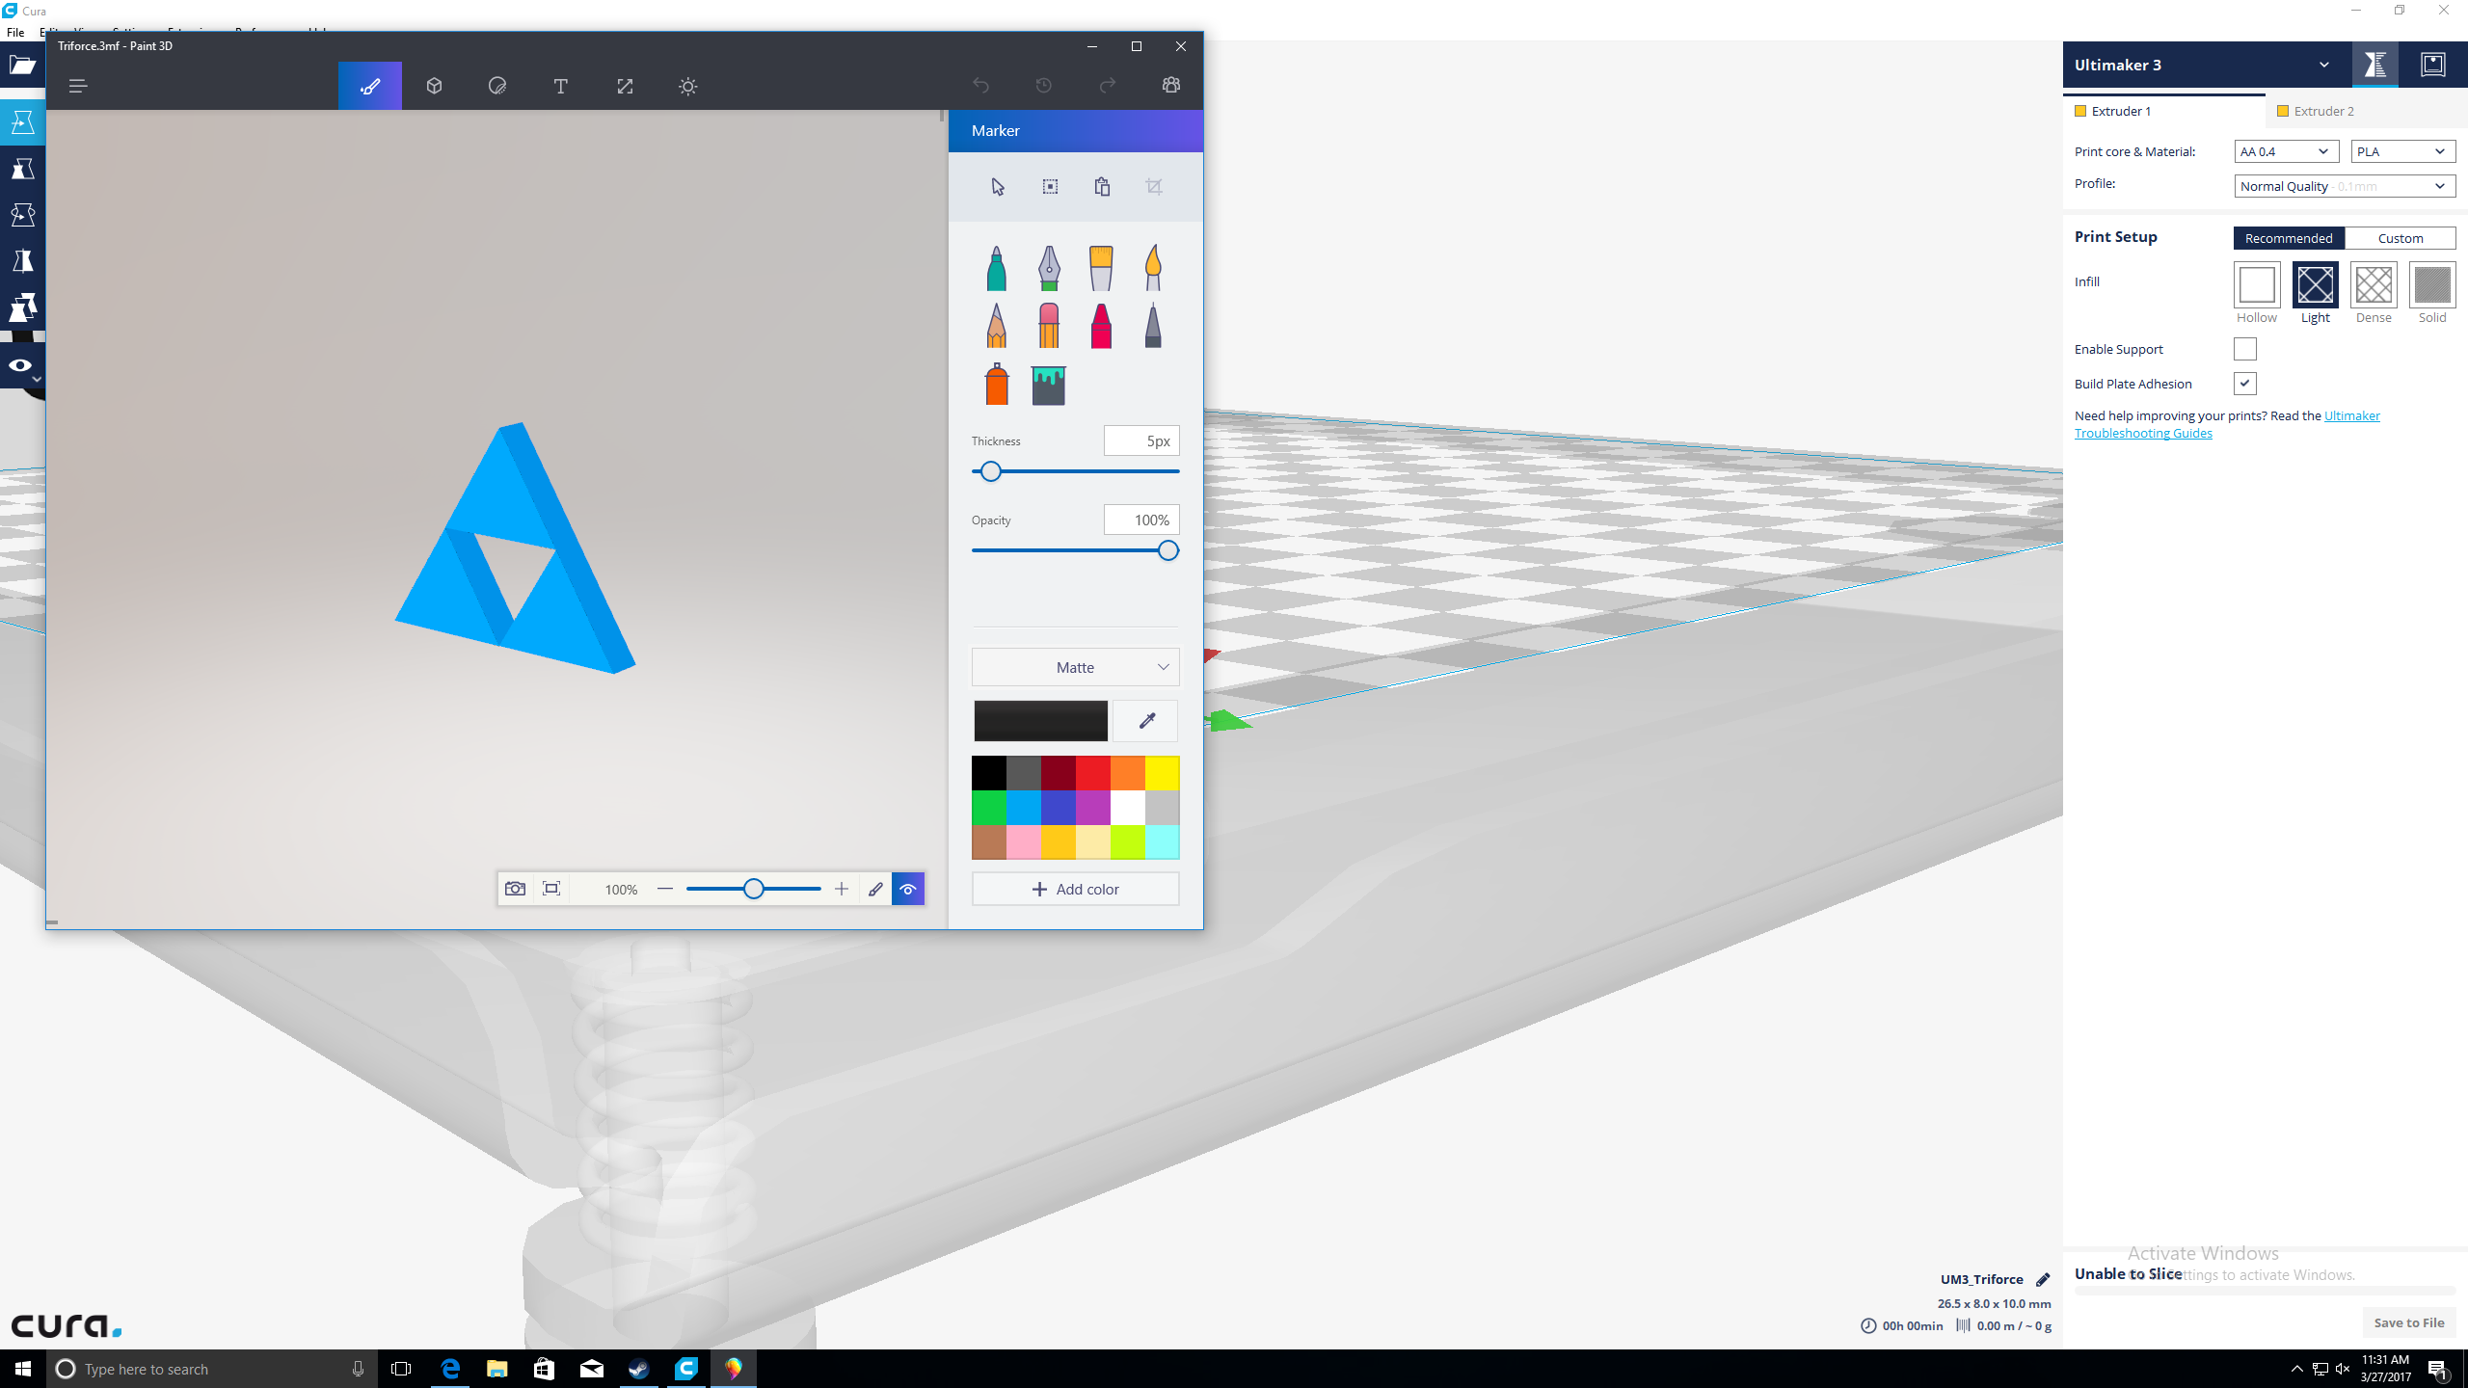The height and width of the screenshot is (1388, 2468).
Task: Click the zoom slider handle
Action: click(x=754, y=889)
